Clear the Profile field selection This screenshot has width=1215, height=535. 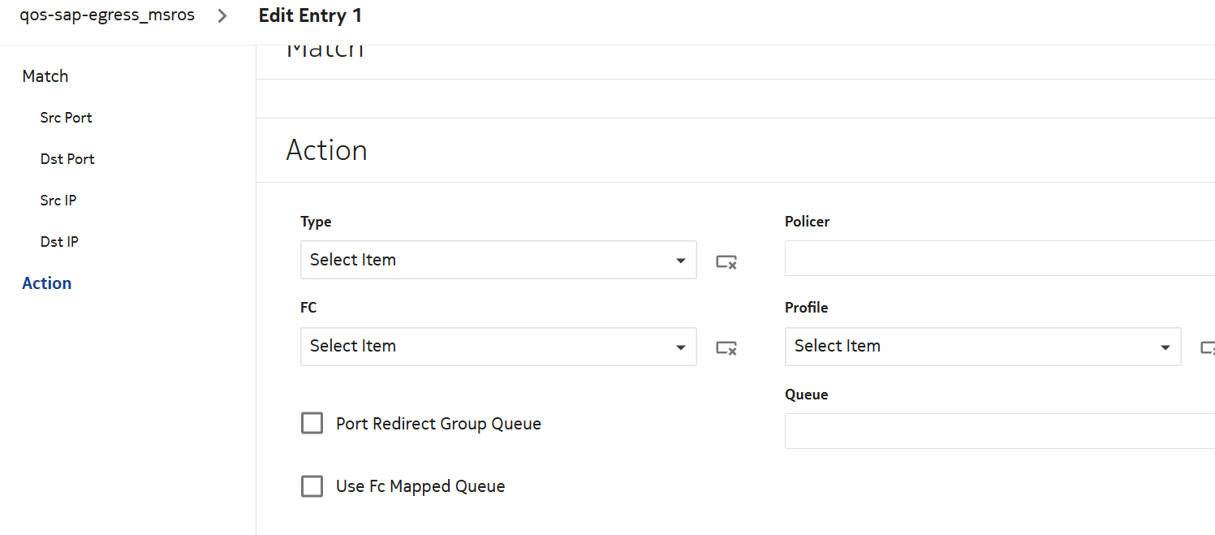[x=1209, y=347]
